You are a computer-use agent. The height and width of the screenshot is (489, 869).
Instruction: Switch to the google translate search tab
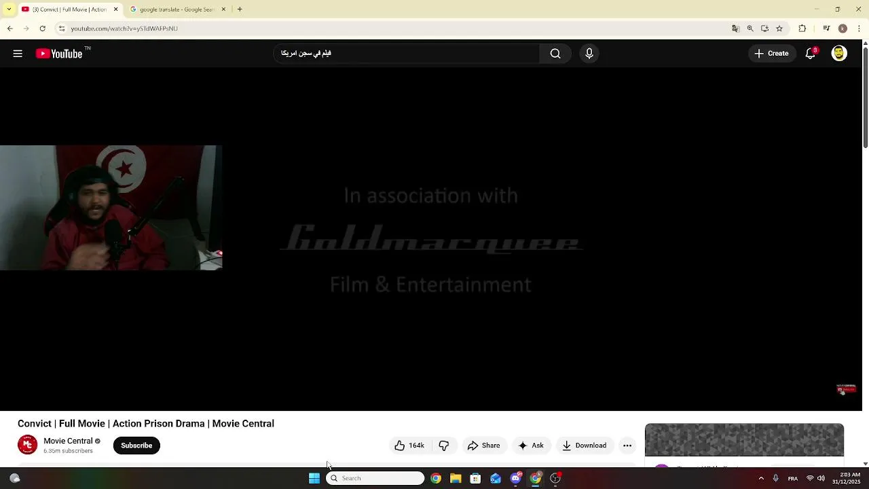(x=177, y=10)
